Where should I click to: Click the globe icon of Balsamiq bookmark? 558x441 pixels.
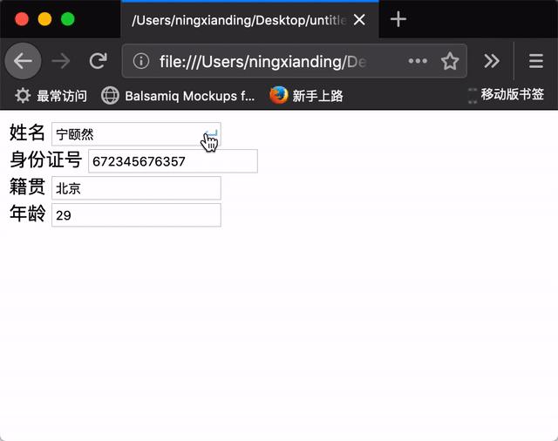click(x=110, y=96)
